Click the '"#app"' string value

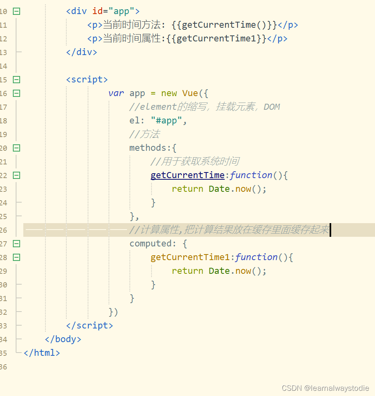166,121
